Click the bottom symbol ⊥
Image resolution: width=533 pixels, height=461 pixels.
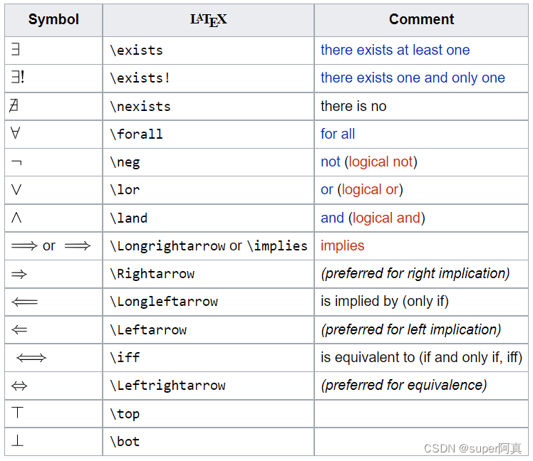click(x=17, y=440)
